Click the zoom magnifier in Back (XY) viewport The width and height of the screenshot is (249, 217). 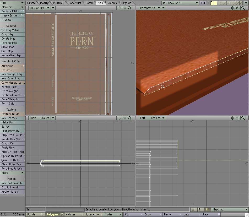click(129, 118)
